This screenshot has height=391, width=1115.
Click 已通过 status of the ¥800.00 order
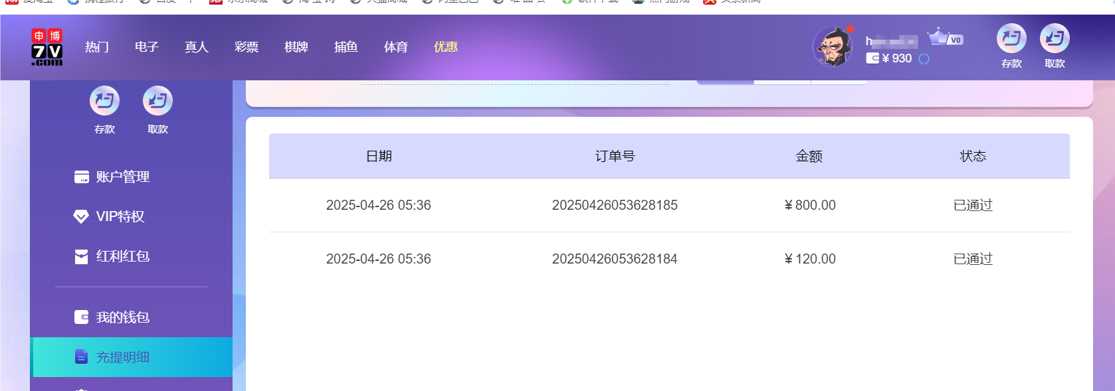click(x=973, y=205)
